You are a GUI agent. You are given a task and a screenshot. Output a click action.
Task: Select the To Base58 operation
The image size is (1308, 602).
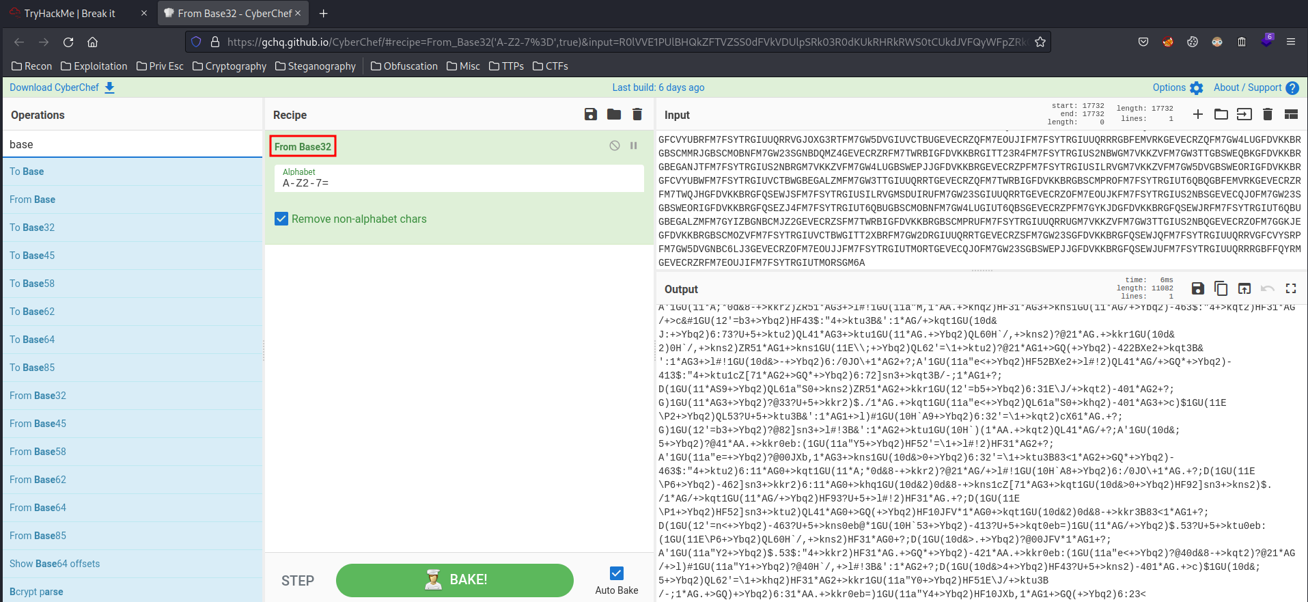(133, 284)
